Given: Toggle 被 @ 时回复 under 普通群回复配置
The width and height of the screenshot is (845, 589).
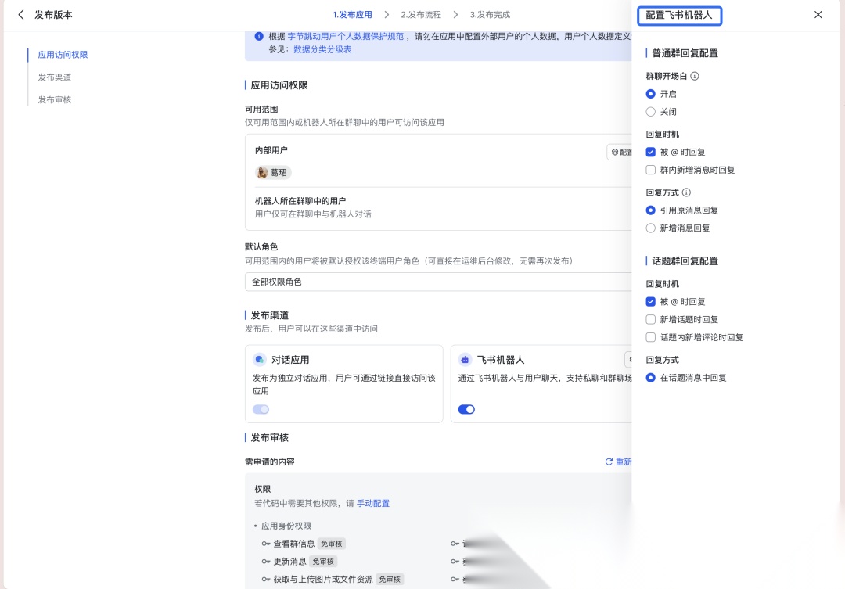Looking at the screenshot, I should (x=650, y=152).
